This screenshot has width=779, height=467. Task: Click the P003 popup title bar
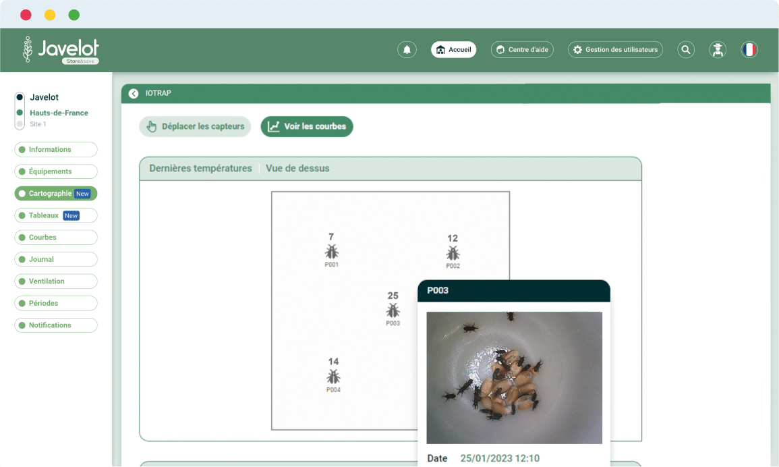click(x=514, y=291)
